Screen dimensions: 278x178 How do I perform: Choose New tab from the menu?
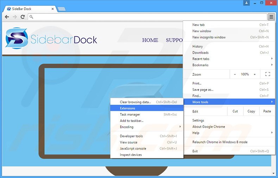click(x=229, y=25)
